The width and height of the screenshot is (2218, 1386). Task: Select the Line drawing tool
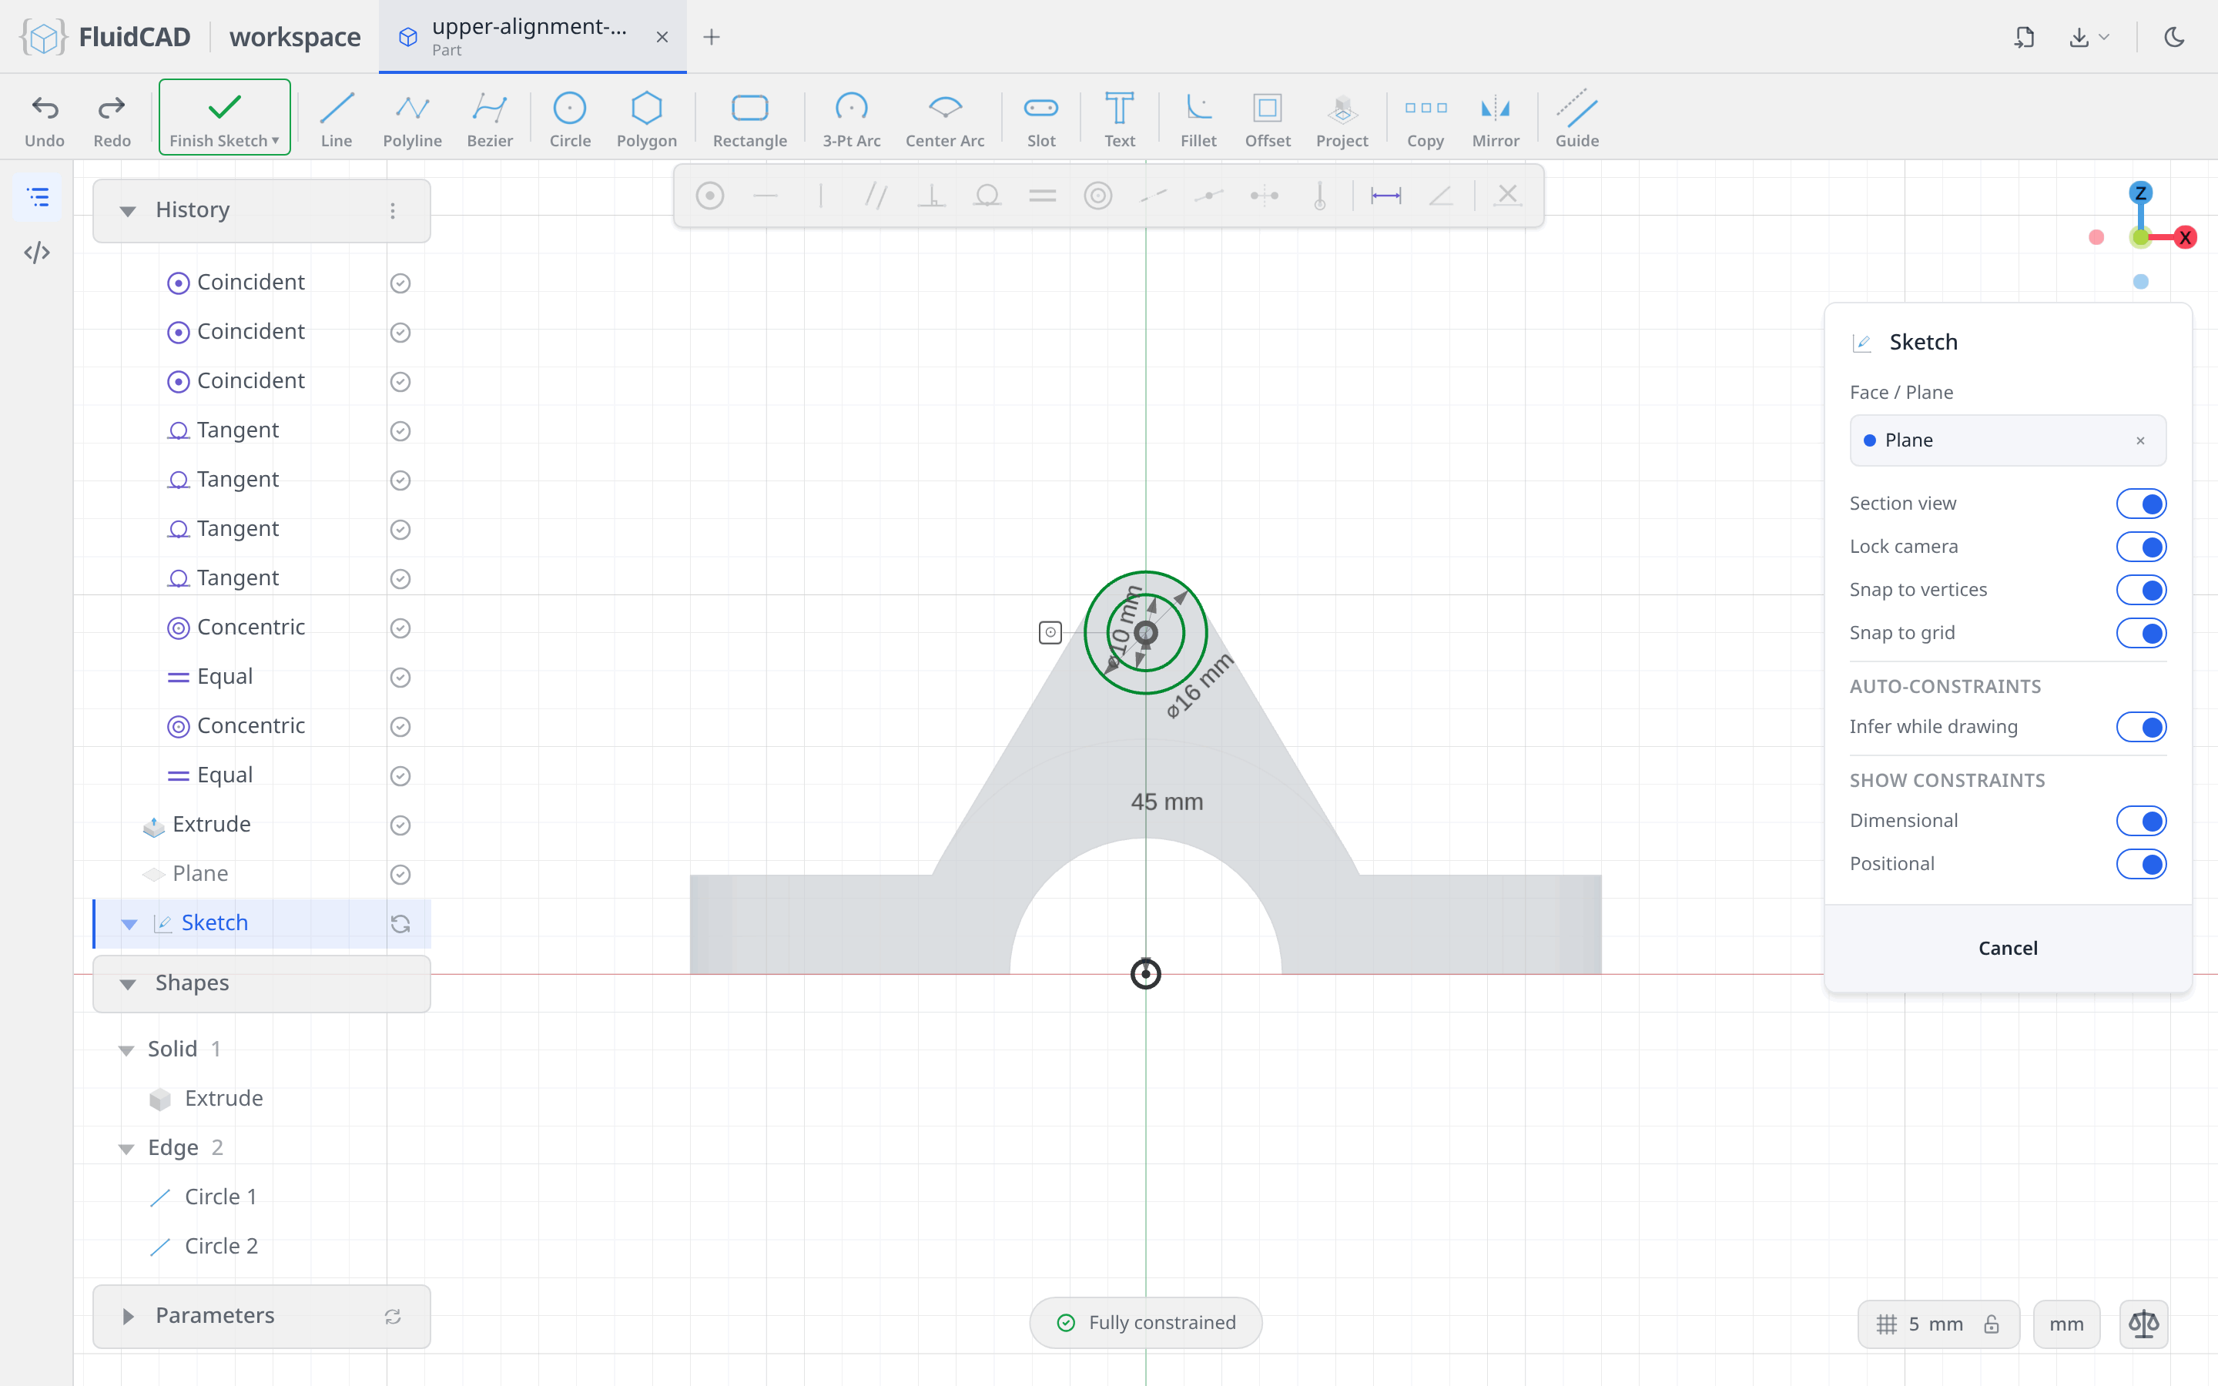[337, 119]
